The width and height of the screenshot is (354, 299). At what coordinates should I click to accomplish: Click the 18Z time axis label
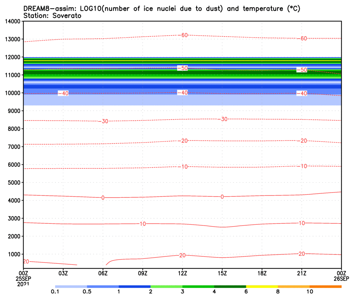(x=262, y=274)
